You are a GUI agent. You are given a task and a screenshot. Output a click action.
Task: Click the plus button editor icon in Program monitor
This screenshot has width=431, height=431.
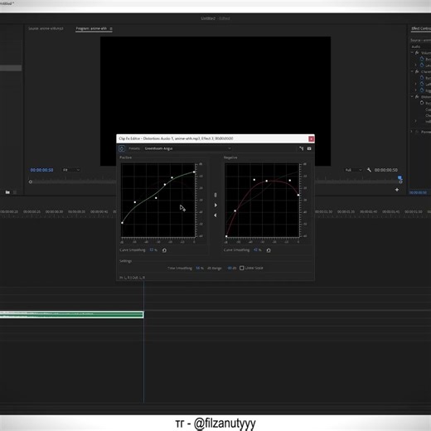click(x=397, y=190)
